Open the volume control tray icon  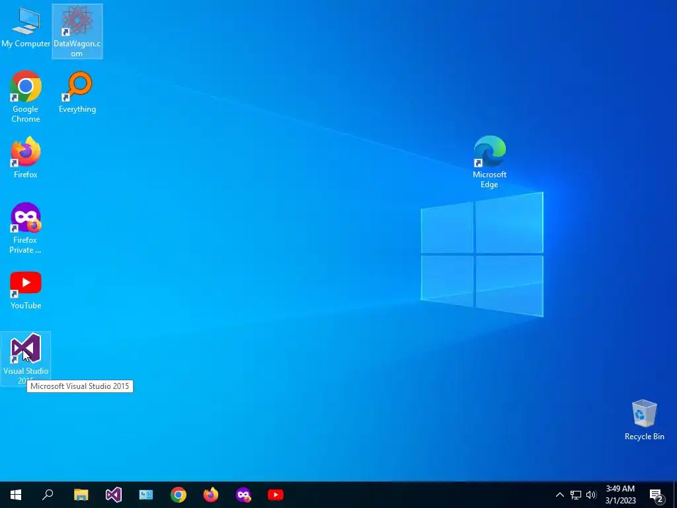tap(590, 495)
